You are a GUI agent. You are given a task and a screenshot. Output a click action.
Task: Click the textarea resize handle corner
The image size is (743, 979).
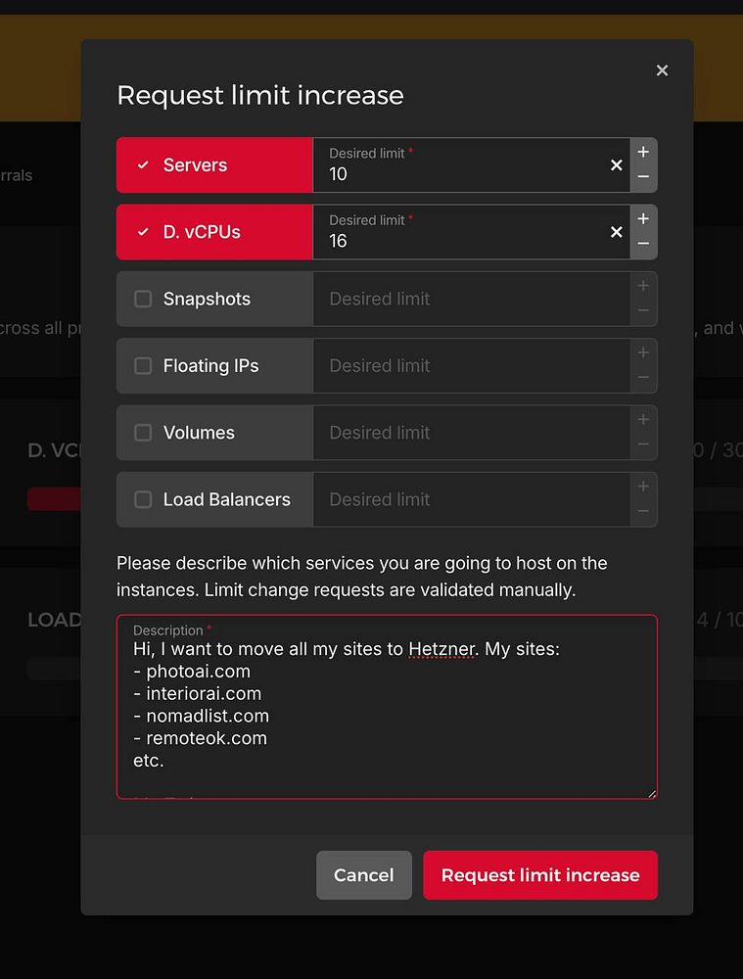click(x=651, y=794)
